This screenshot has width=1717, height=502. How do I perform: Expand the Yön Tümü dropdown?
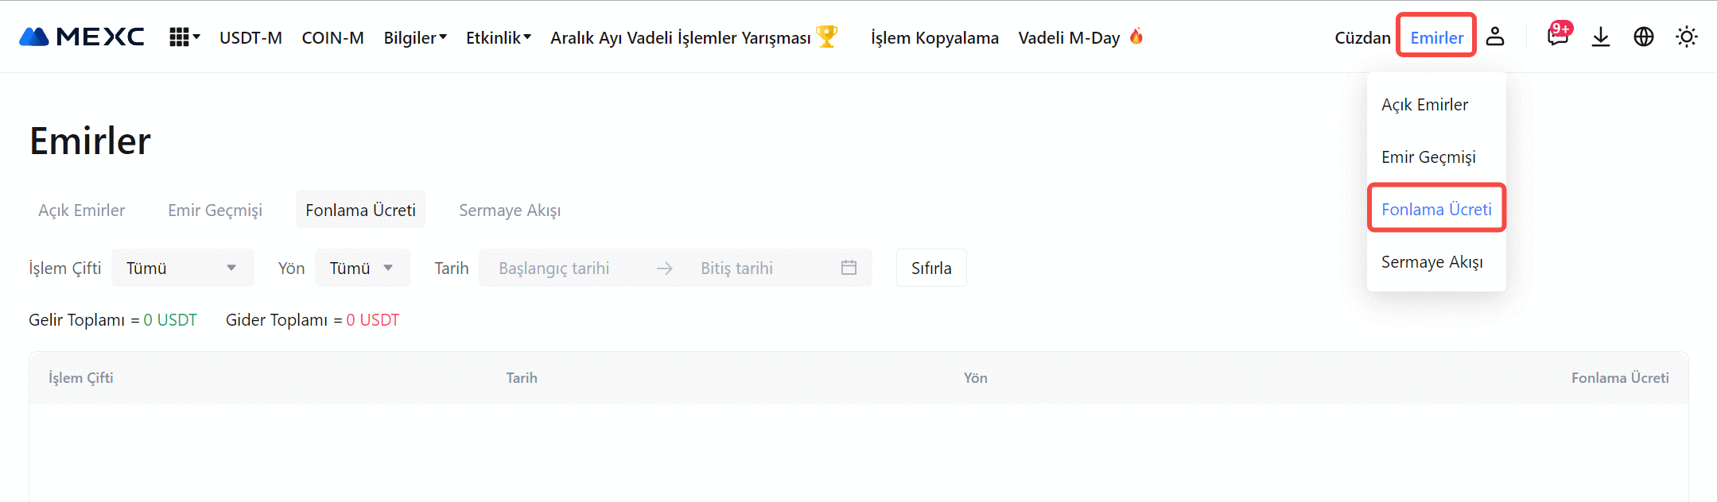pos(362,268)
